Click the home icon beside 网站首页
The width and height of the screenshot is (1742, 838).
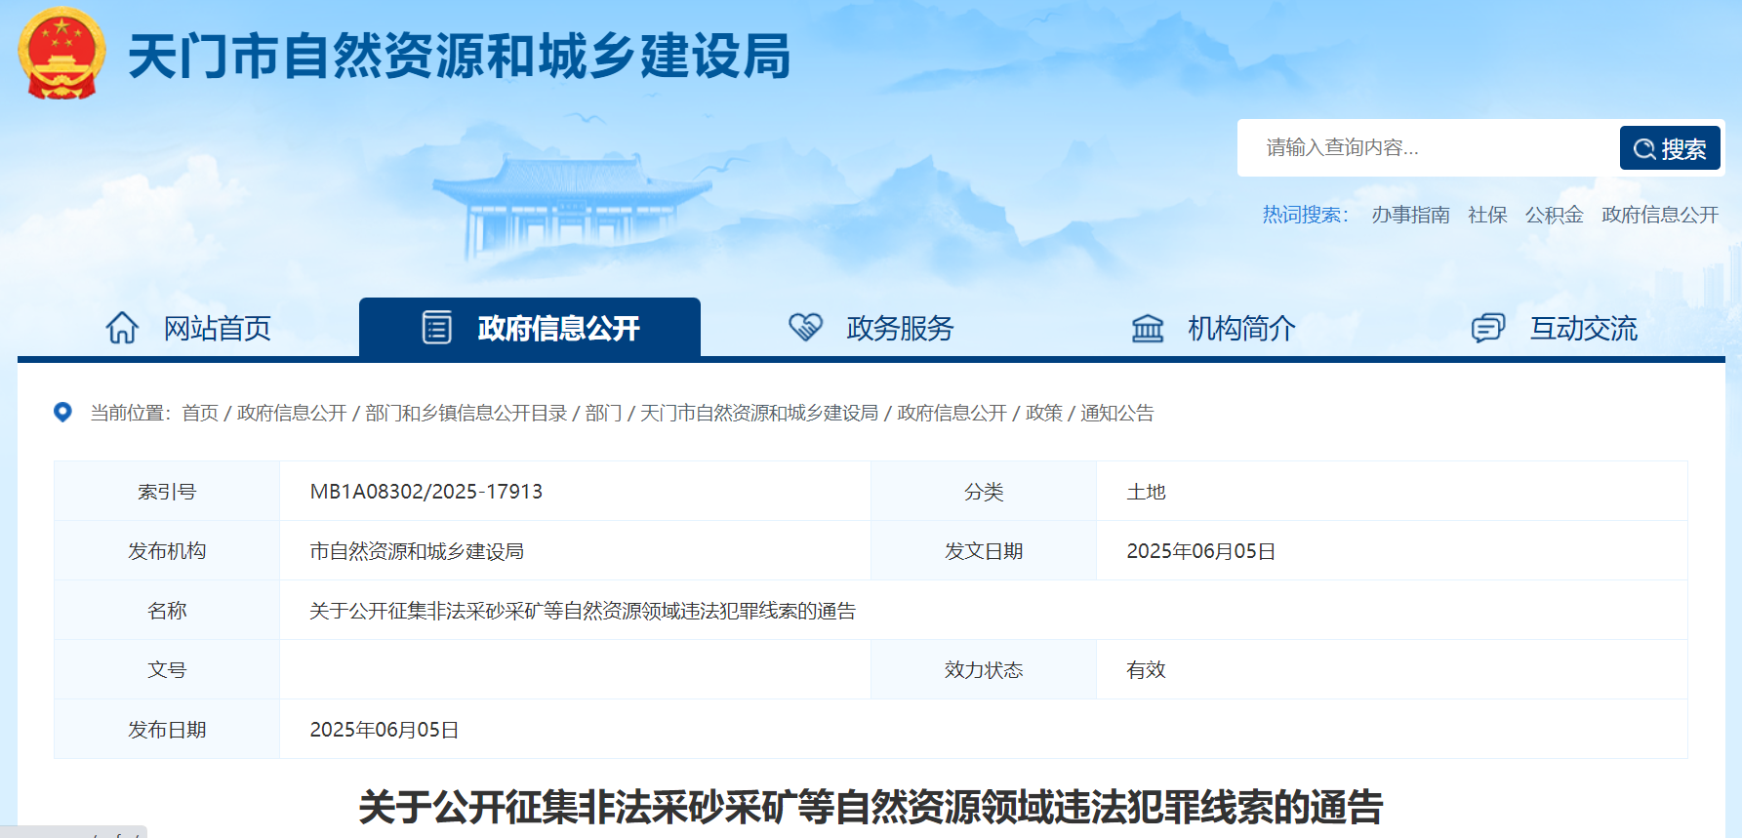(122, 328)
